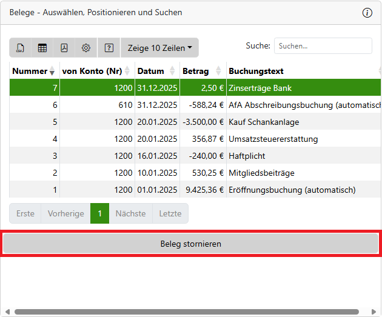Go to 'Vorherige' page
The height and width of the screenshot is (317, 382).
[65, 213]
